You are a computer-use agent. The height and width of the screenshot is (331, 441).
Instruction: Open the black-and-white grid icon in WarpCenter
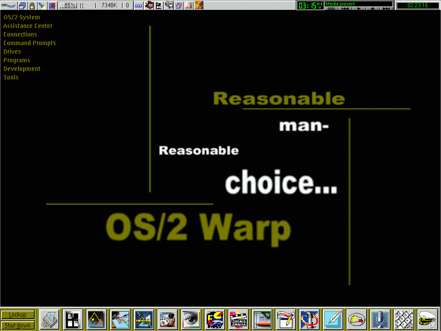(x=159, y=5)
